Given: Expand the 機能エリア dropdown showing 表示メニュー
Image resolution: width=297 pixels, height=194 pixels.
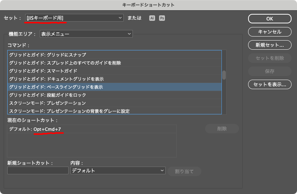Looking at the screenshot, I should (x=86, y=34).
